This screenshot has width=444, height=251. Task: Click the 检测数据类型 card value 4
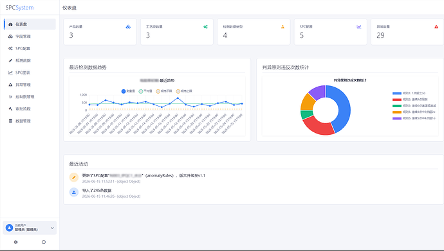click(225, 35)
